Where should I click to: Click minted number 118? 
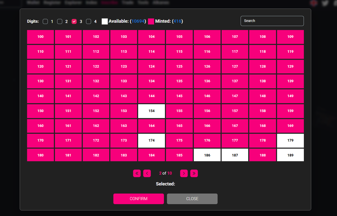click(x=263, y=52)
